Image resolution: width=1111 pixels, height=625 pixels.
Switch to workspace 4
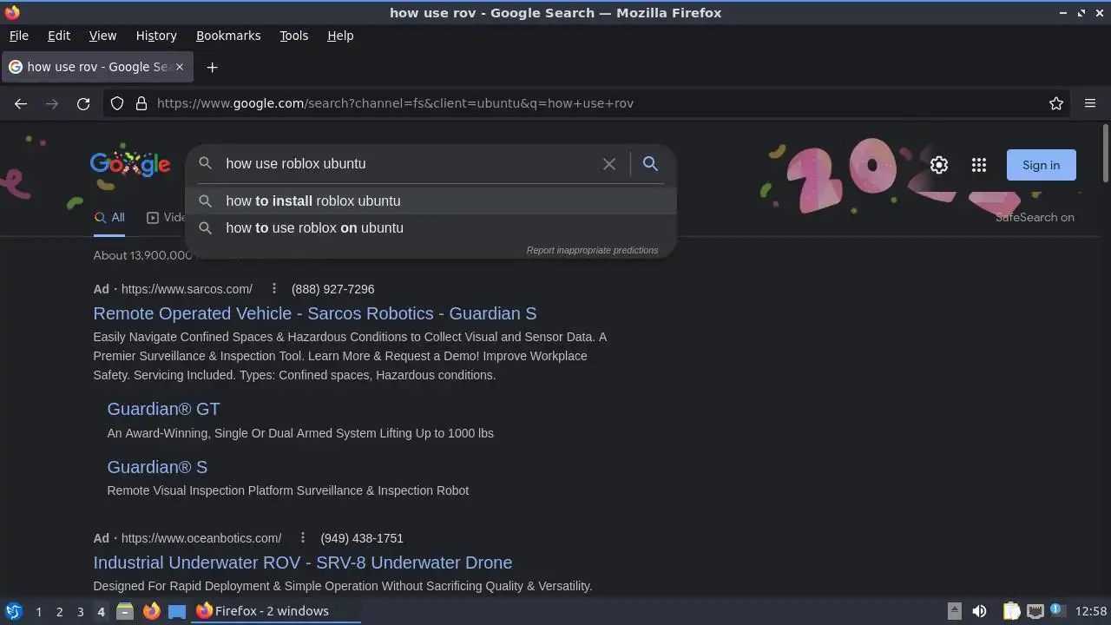[x=101, y=611]
